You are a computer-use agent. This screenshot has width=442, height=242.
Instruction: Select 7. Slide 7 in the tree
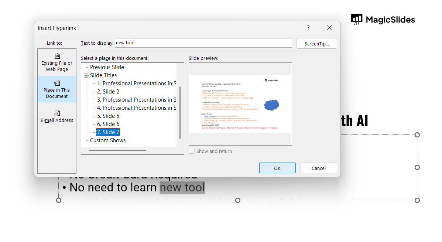[108, 132]
